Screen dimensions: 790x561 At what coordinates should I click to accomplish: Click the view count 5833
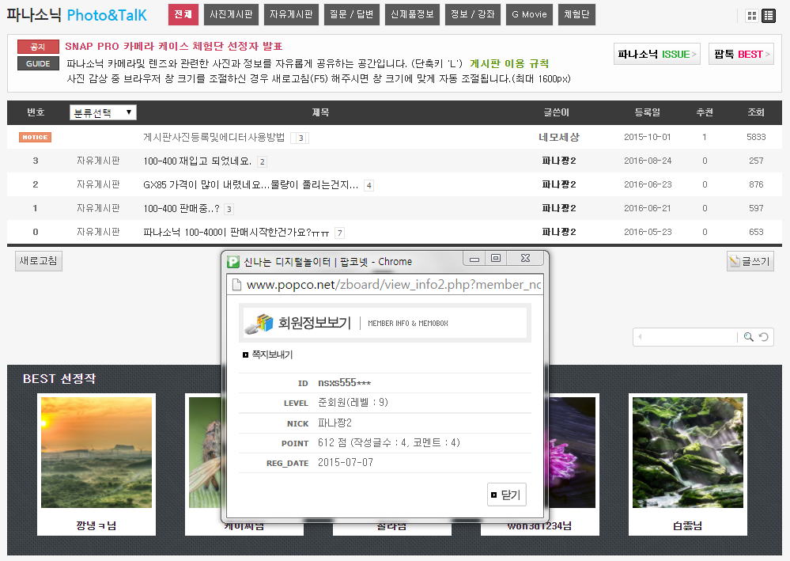coord(756,137)
